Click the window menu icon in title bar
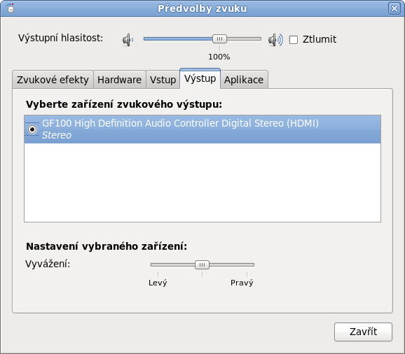 (x=10, y=8)
